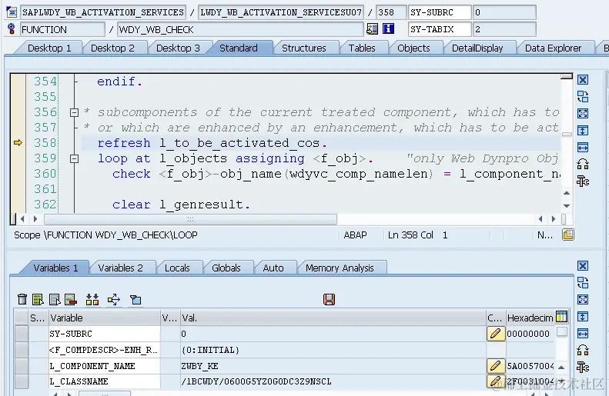Select row marker for L_COMPONENT_NAME variable
This screenshot has height=396, width=609.
tap(22, 366)
